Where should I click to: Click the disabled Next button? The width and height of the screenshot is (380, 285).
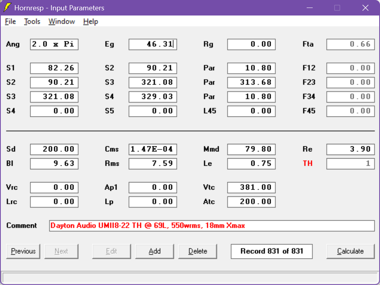tap(61, 251)
